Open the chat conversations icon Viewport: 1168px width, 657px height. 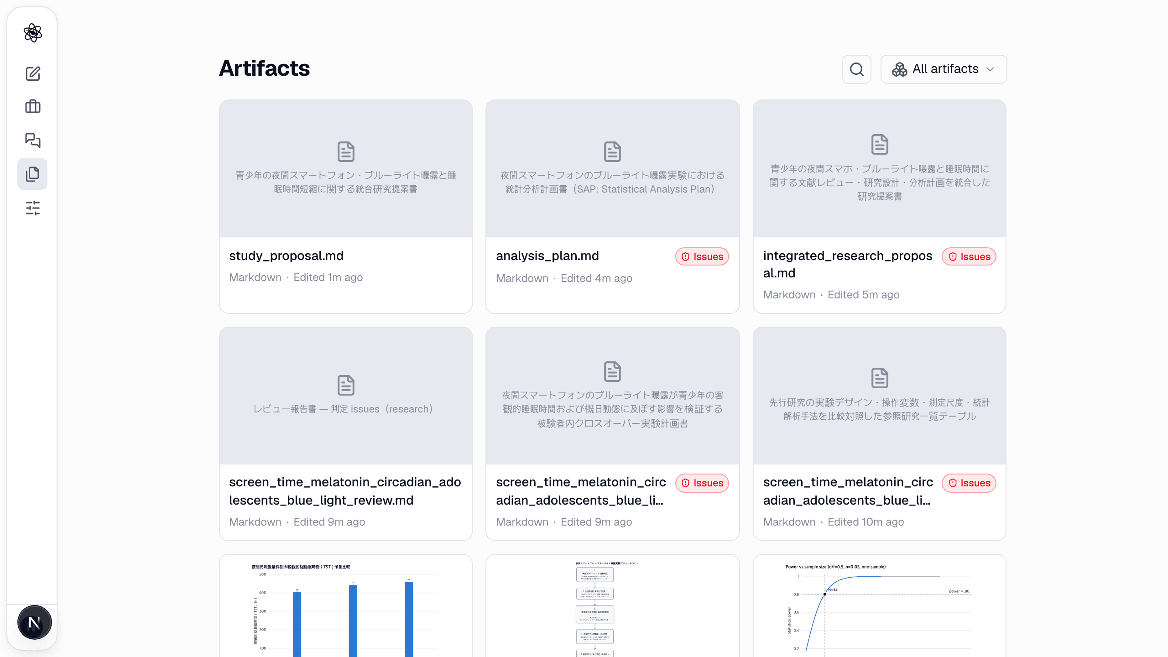pos(32,140)
